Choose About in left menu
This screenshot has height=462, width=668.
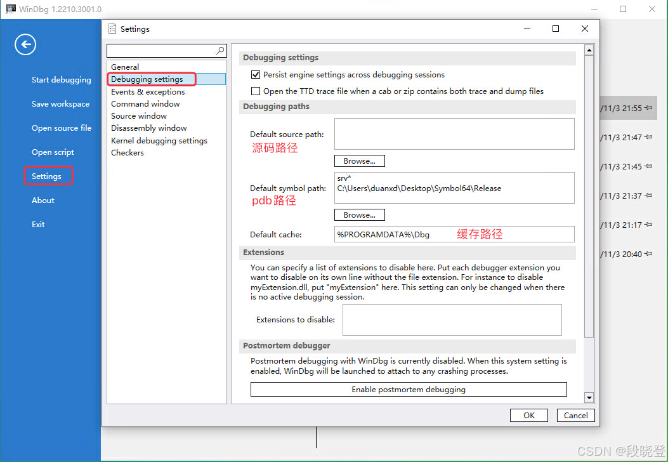[x=43, y=201]
